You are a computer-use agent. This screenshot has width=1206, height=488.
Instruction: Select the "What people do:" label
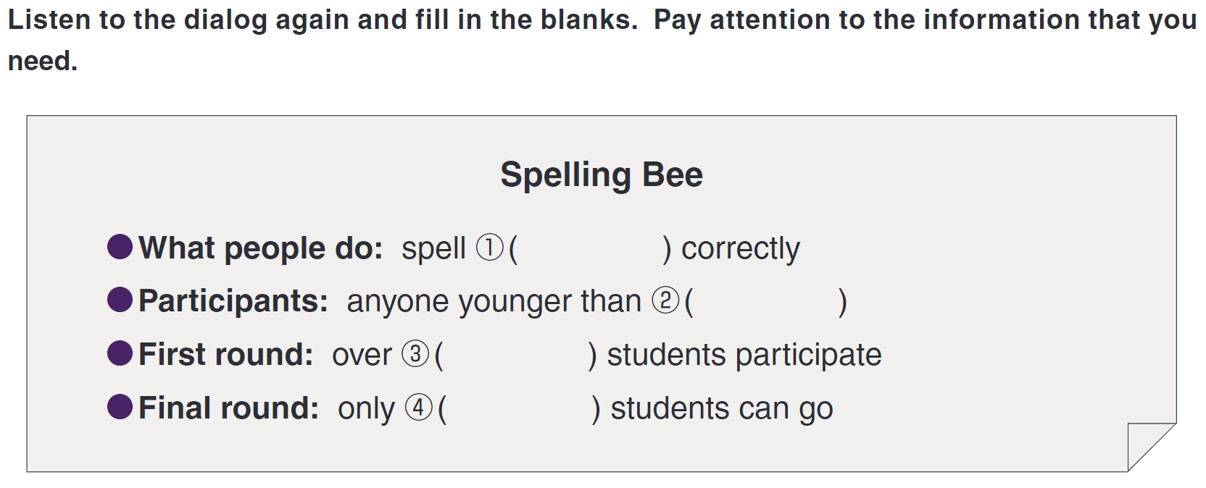(x=260, y=248)
